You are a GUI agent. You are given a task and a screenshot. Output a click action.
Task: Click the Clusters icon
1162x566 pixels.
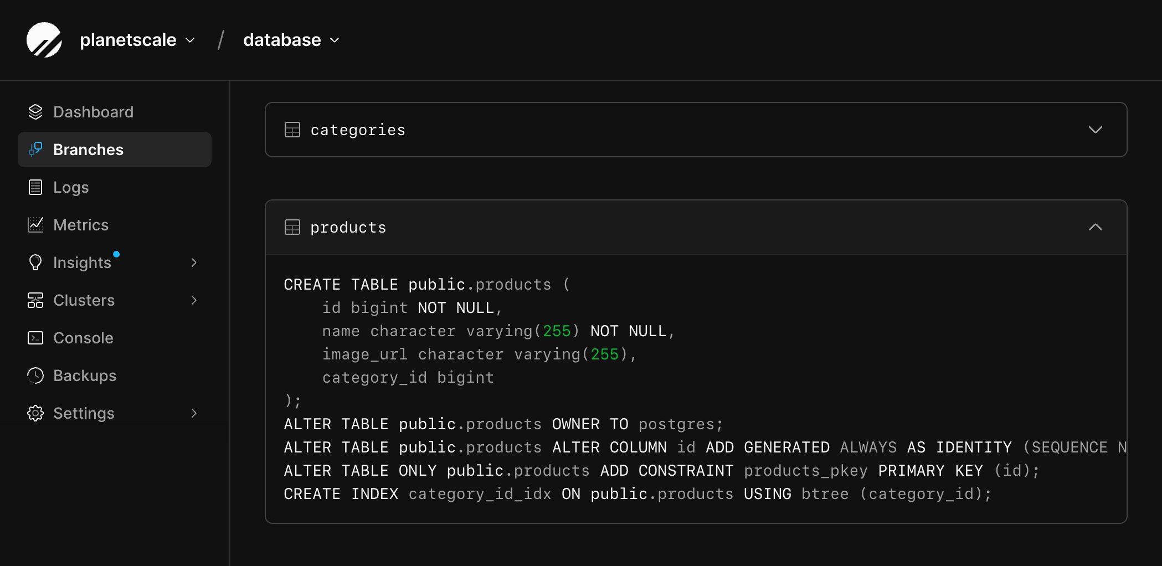pos(35,300)
